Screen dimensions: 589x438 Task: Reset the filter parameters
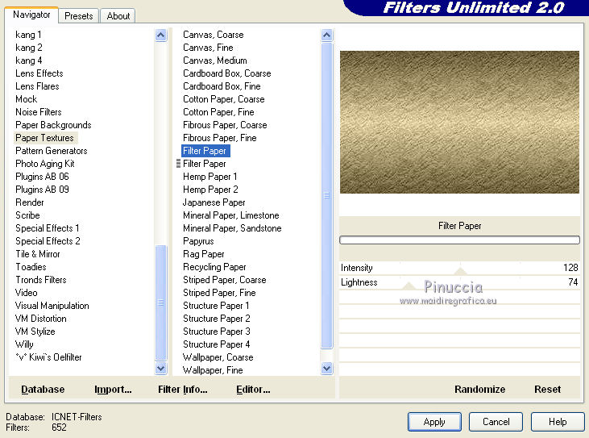tap(547, 389)
